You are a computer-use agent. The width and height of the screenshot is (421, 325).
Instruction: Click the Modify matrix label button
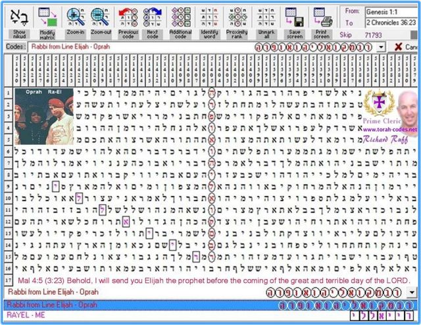[47, 34]
